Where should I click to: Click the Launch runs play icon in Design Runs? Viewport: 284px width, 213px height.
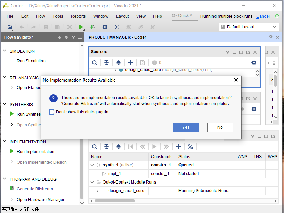pyautogui.click(x=154, y=147)
